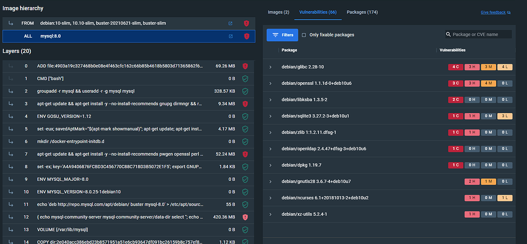Click red shield icon on layer 7
Viewport: 527px width, 244px height.
[x=245, y=154]
